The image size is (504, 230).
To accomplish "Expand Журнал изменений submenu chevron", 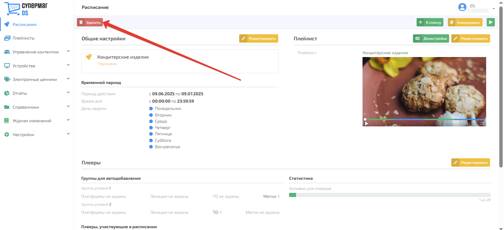I will pyautogui.click(x=68, y=120).
